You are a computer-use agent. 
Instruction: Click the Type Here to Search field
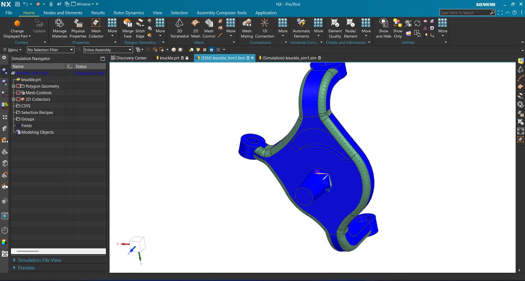[465, 13]
